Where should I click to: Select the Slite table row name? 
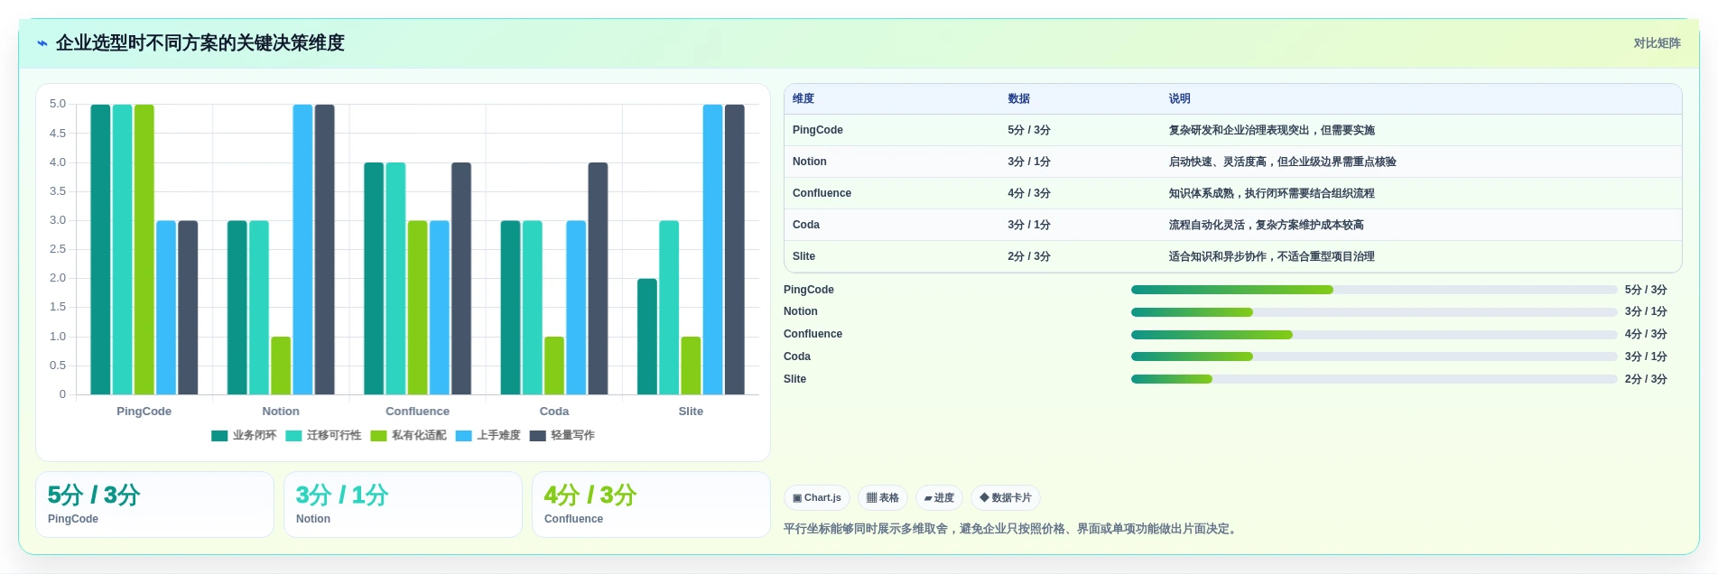coord(803,256)
